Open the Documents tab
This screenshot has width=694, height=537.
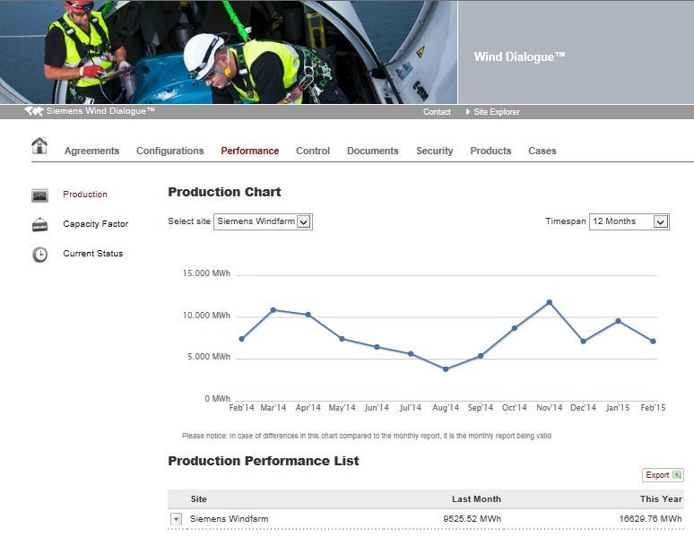point(373,151)
